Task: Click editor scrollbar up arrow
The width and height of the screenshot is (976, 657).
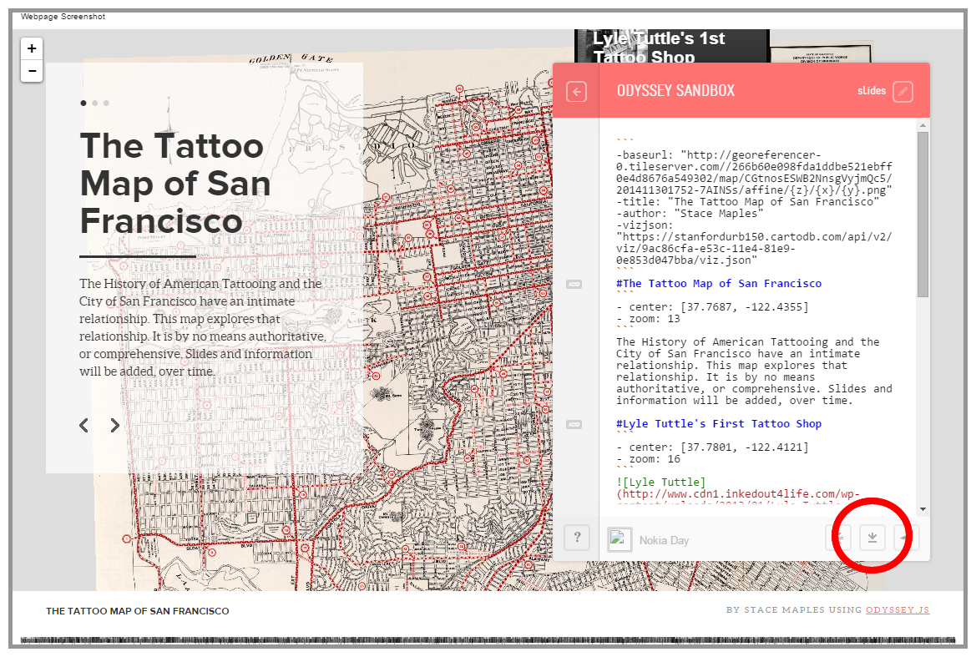Action: click(x=923, y=125)
